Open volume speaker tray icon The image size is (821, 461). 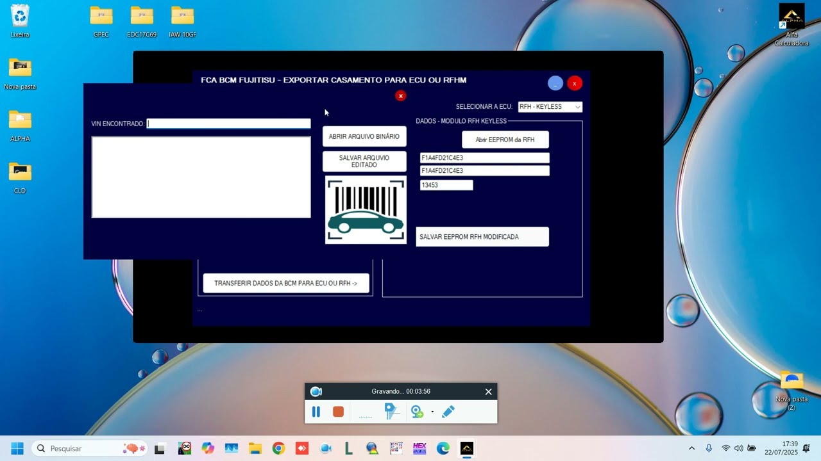click(739, 448)
